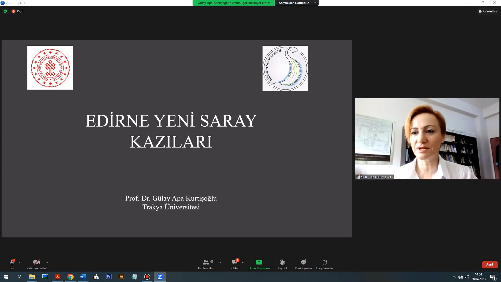The width and height of the screenshot is (501, 282).
Task: Expand audio options arrow next to Ses
Action: (x=20, y=262)
